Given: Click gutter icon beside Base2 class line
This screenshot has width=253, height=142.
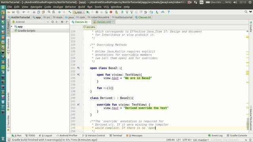Looking at the screenshot, I should pos(78,68).
